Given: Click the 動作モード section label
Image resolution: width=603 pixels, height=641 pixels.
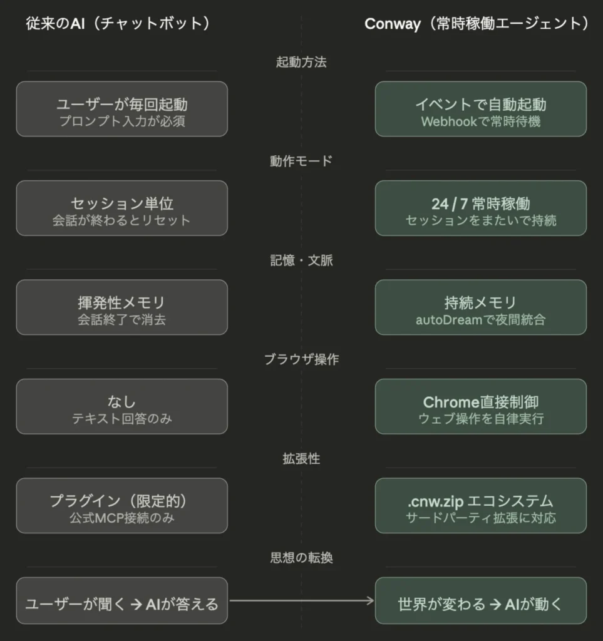Looking at the screenshot, I should pyautogui.click(x=301, y=161).
